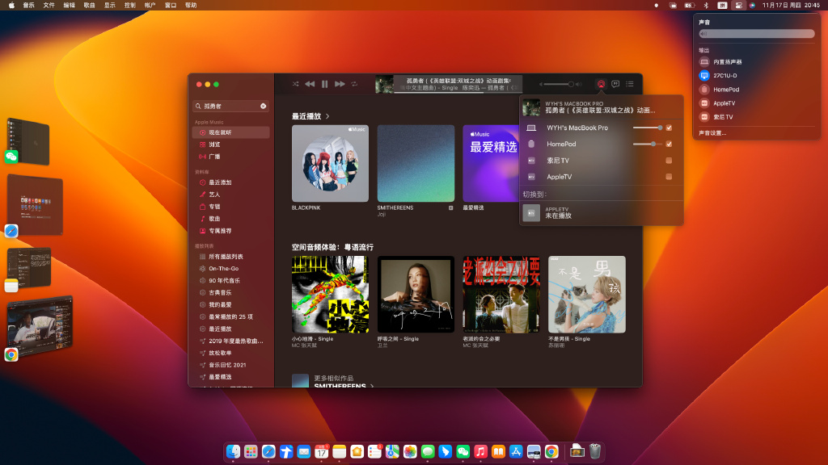Image resolution: width=828 pixels, height=465 pixels.
Task: Open 最爱精选 playlist cover
Action: click(491, 163)
